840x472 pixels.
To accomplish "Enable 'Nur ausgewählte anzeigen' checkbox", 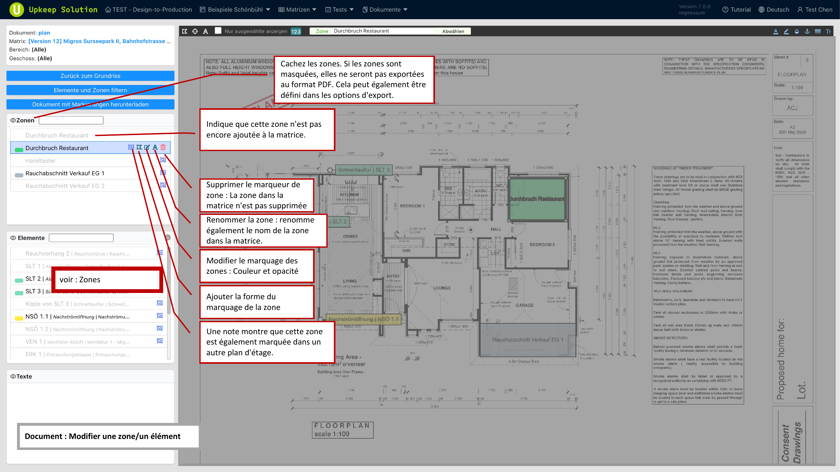I will (x=218, y=31).
